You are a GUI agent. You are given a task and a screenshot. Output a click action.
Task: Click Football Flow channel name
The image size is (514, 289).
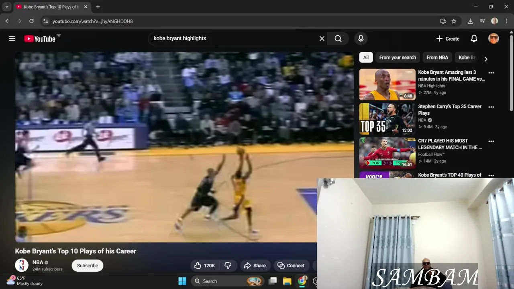431,154
